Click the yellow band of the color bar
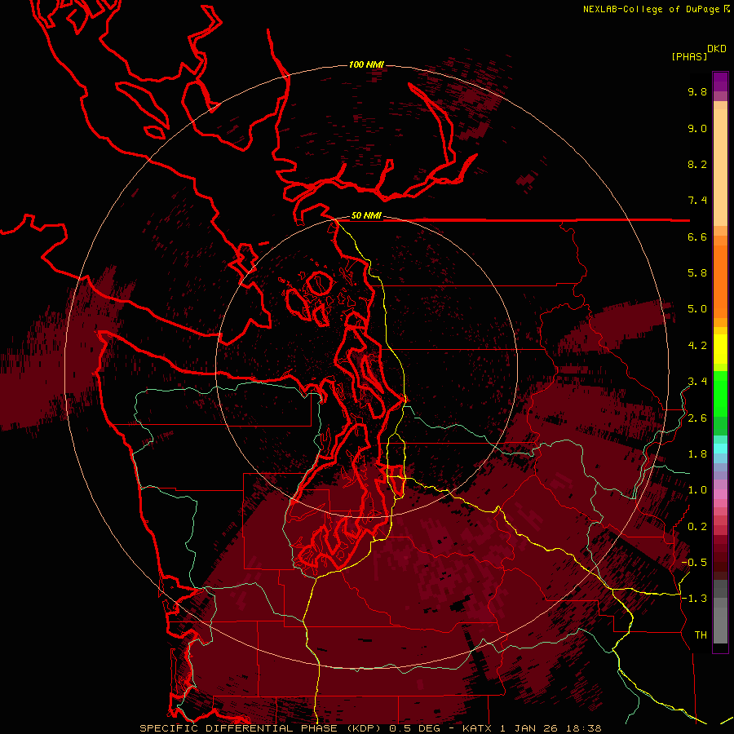This screenshot has height=734, width=734. coord(720,349)
